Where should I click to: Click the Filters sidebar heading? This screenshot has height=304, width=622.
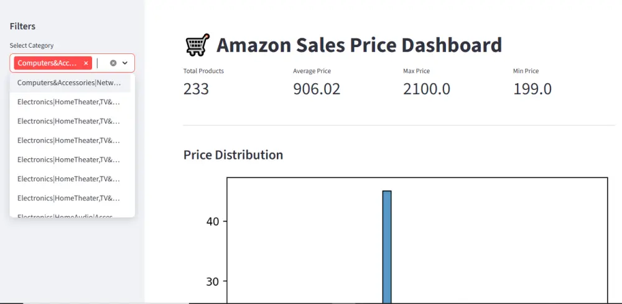[x=22, y=26]
